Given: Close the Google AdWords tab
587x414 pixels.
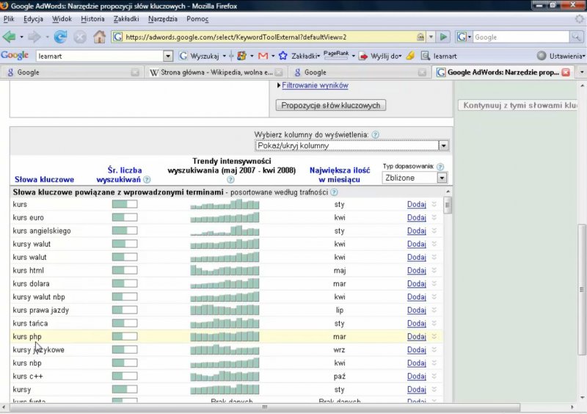Looking at the screenshot, I should (565, 73).
